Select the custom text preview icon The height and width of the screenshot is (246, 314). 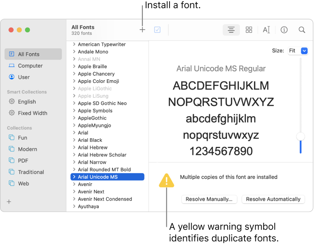(266, 30)
